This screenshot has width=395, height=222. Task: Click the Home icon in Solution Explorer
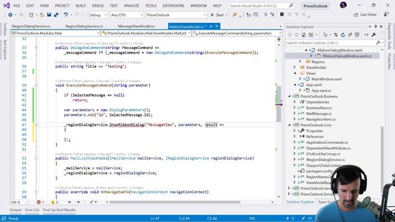click(x=304, y=35)
